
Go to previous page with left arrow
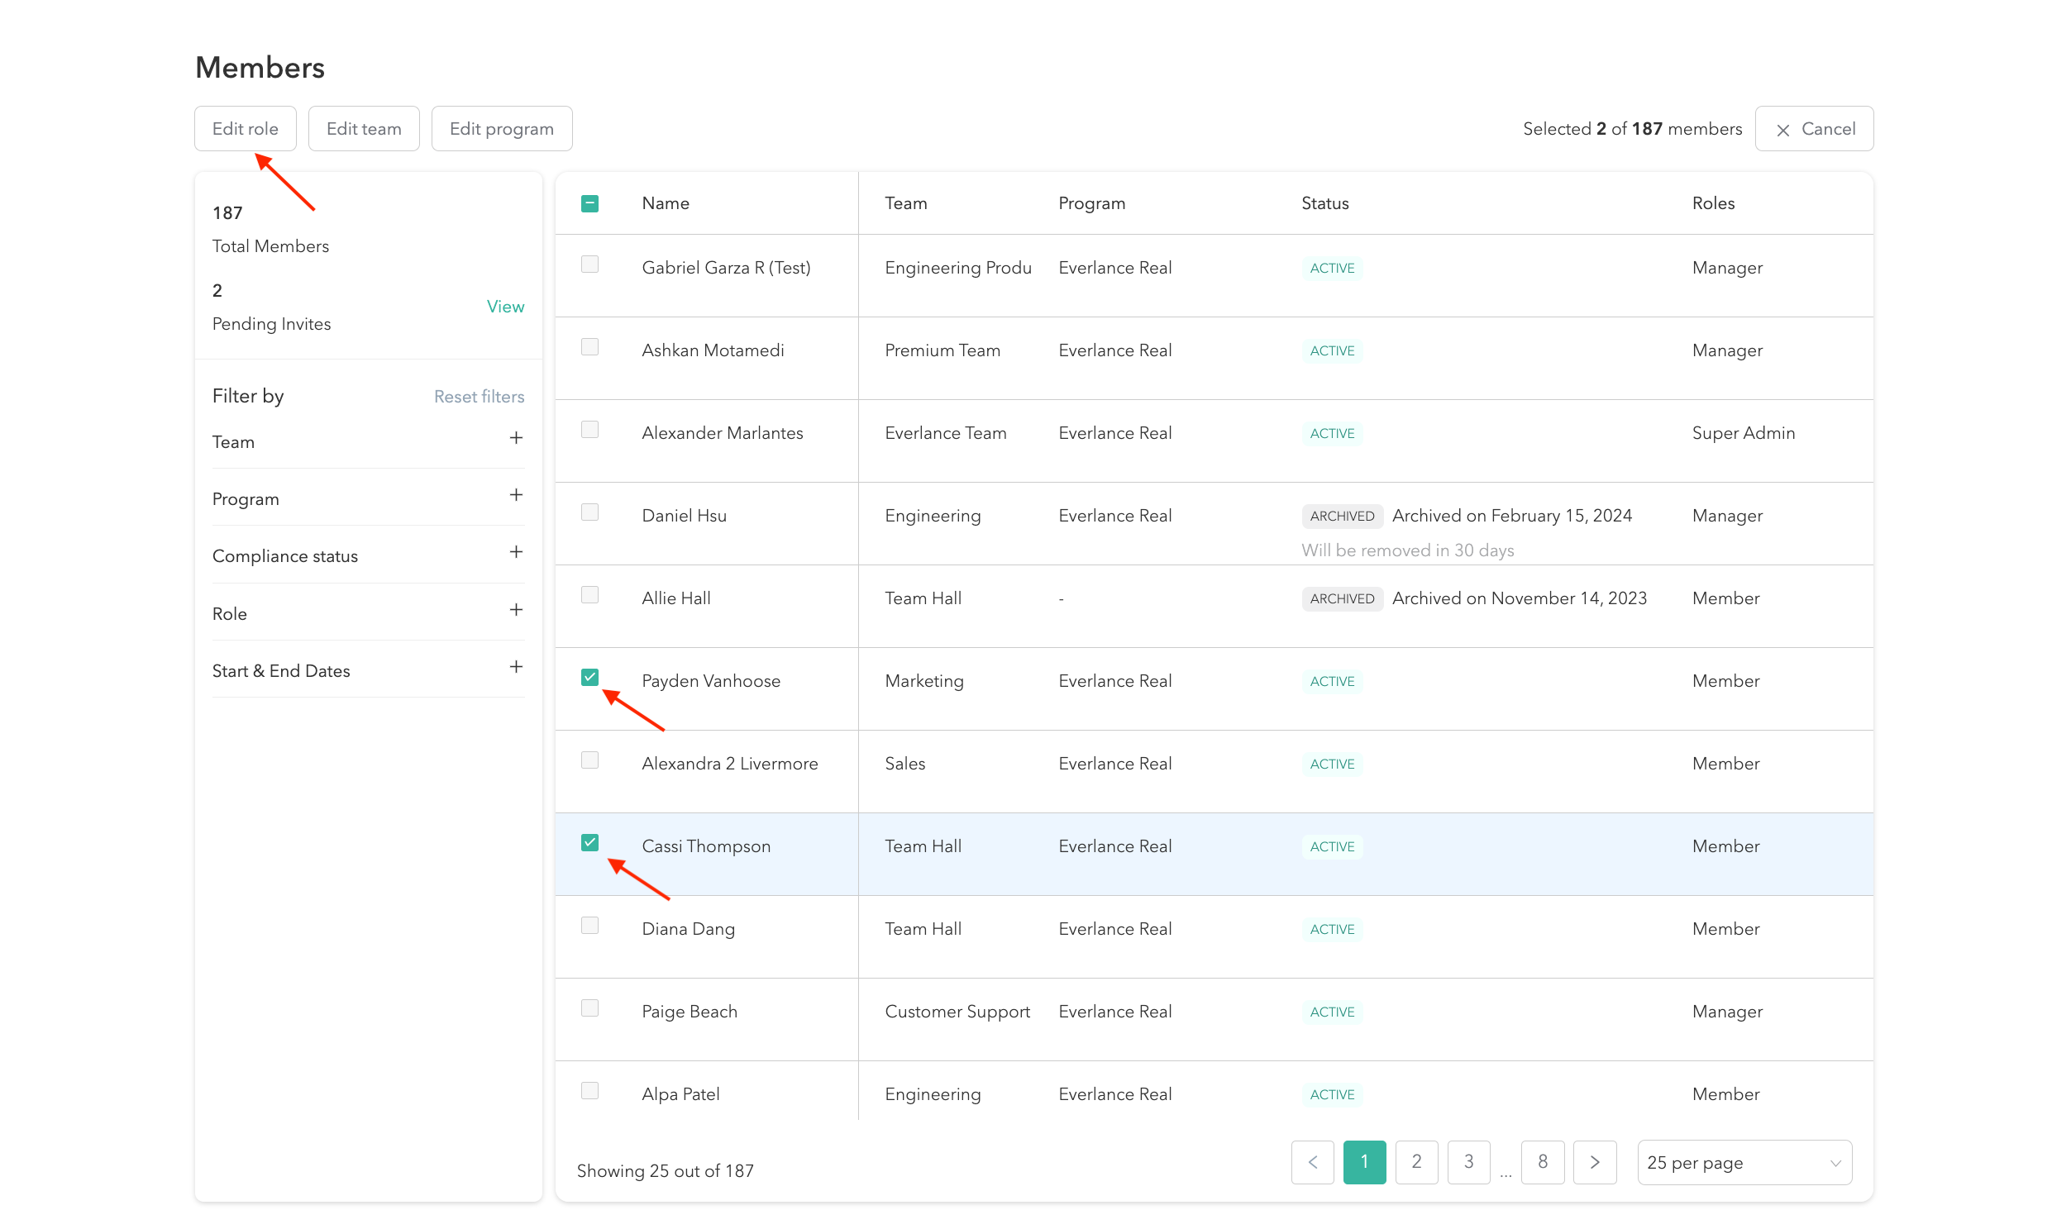pos(1312,1162)
